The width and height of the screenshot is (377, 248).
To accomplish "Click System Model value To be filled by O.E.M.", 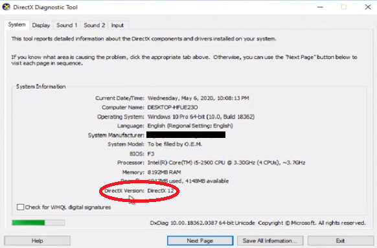I will tap(175, 144).
